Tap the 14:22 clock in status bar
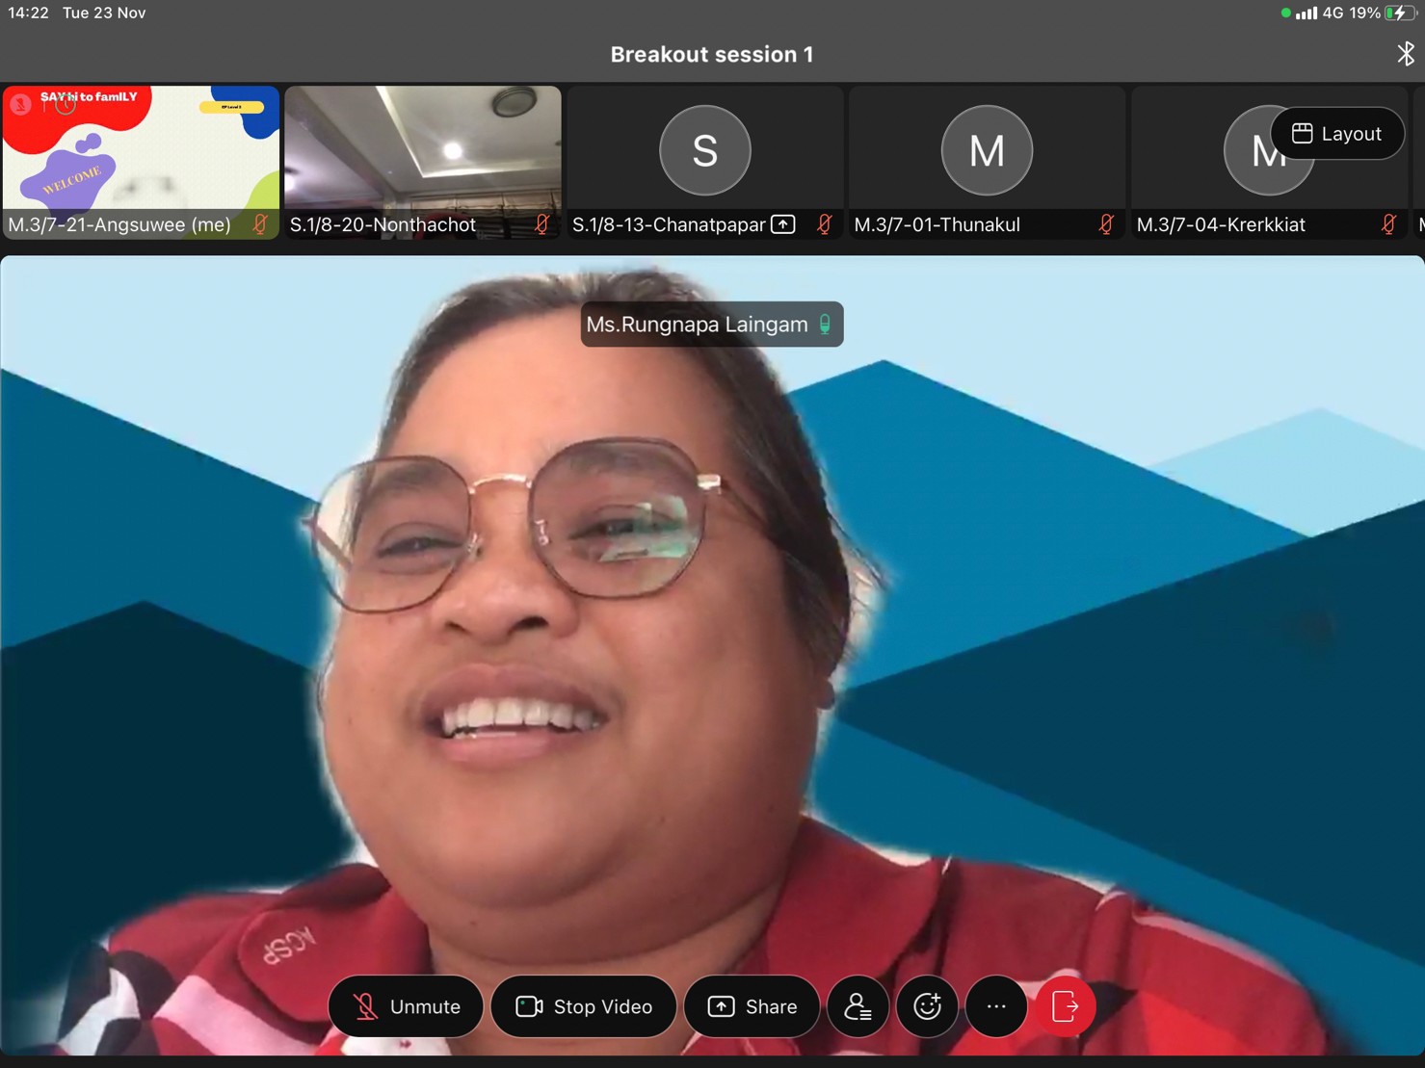This screenshot has width=1425, height=1068. pos(28,13)
